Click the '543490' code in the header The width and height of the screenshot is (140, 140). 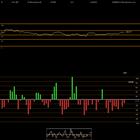[94, 2]
